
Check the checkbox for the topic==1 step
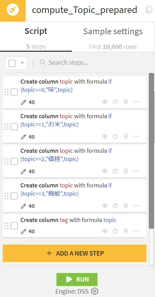coord(14,127)
